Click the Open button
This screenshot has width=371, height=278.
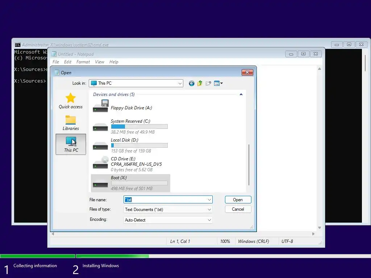tap(238, 200)
